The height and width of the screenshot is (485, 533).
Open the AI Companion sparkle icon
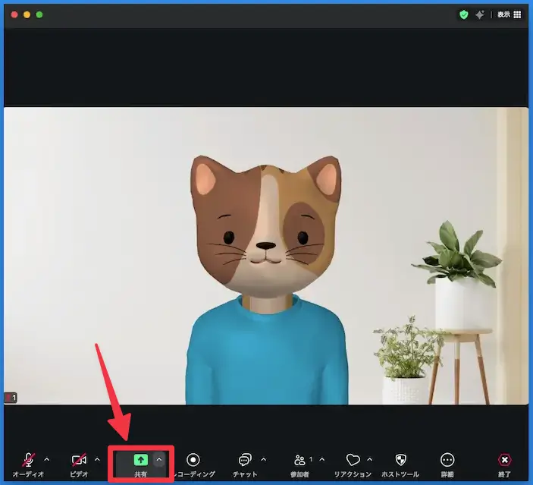[481, 14]
